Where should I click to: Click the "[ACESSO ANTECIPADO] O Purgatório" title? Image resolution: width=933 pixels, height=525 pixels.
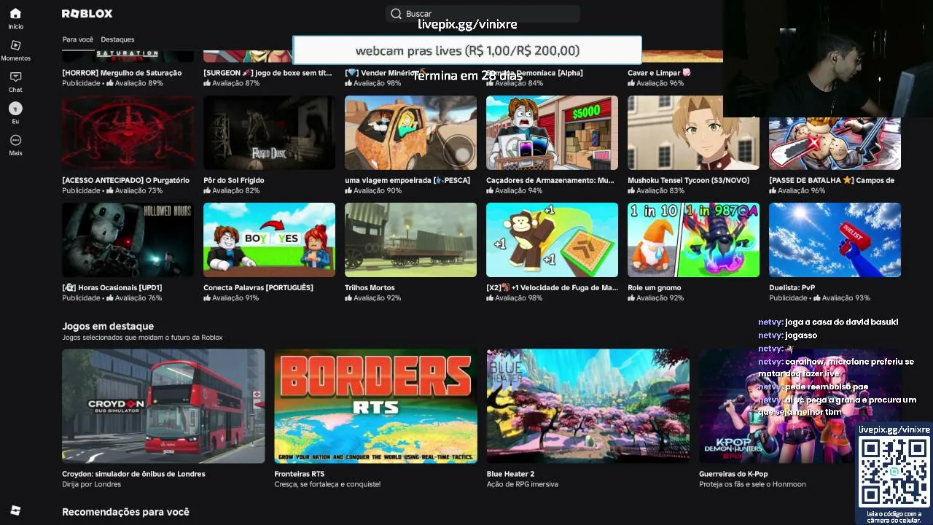point(125,180)
